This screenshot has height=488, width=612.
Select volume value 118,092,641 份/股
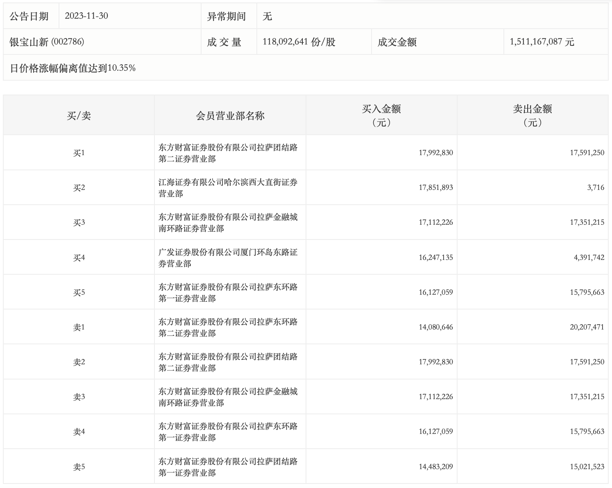[299, 42]
